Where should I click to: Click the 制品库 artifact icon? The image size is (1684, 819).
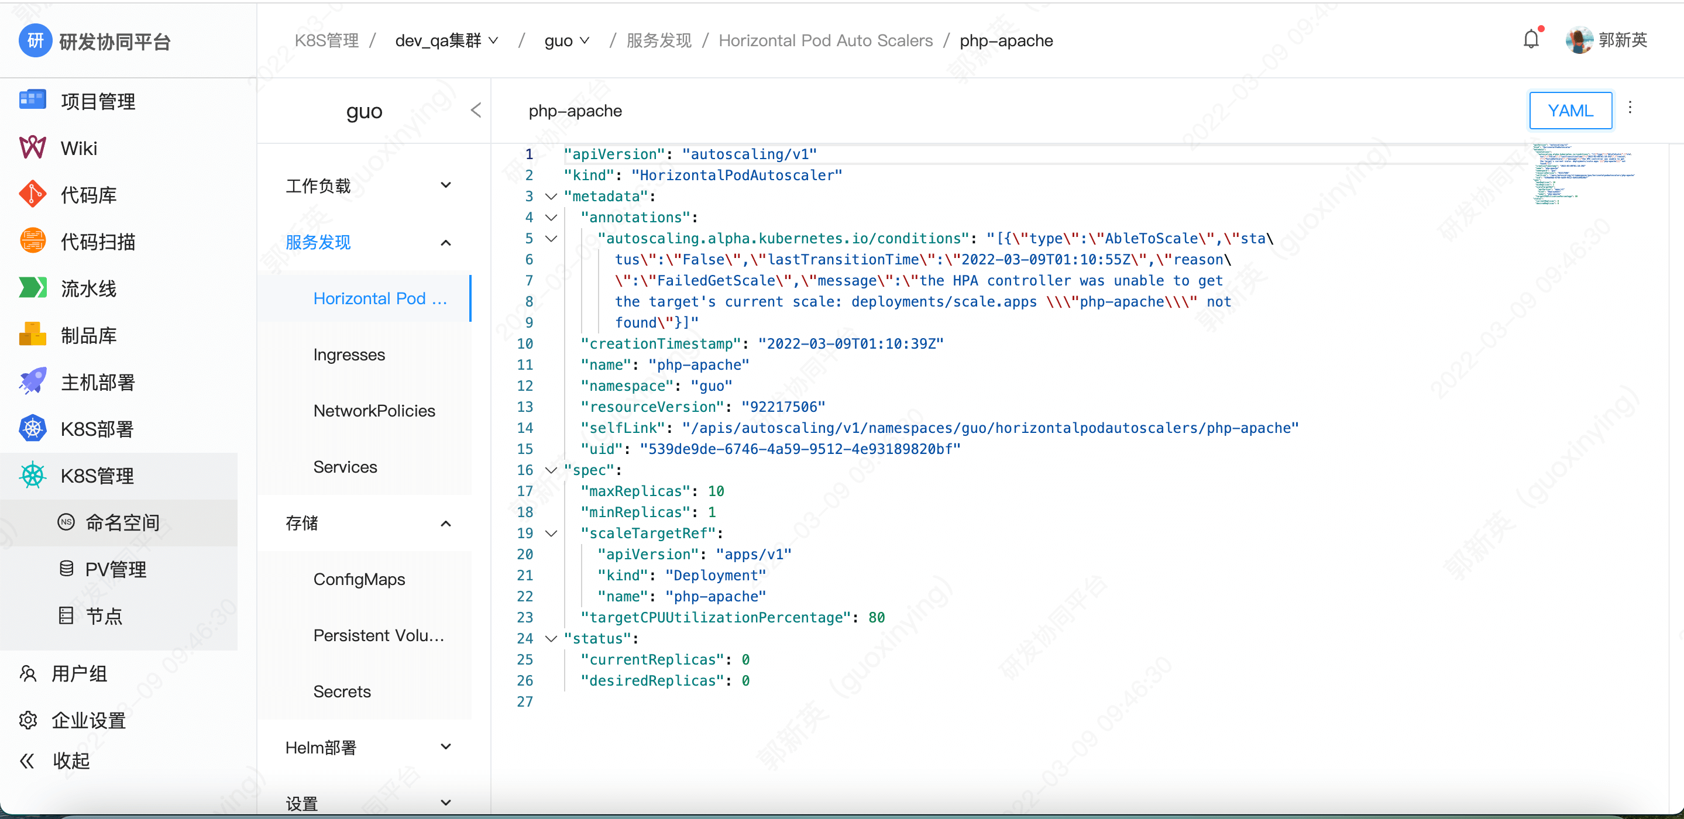[x=32, y=335]
